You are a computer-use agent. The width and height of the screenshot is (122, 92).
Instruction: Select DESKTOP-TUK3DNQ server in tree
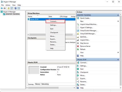point(13,14)
